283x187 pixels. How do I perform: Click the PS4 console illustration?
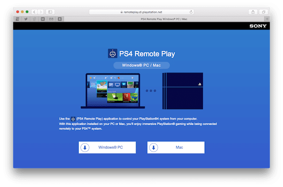tap(182, 91)
